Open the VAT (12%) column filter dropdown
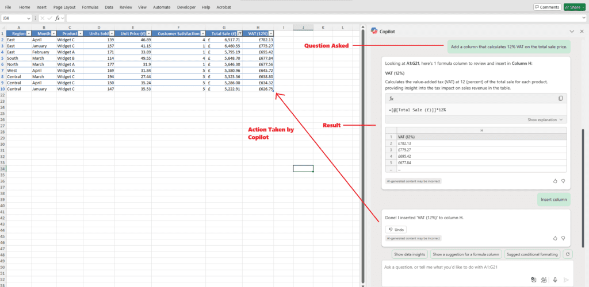This screenshot has width=589, height=287. coord(271,34)
